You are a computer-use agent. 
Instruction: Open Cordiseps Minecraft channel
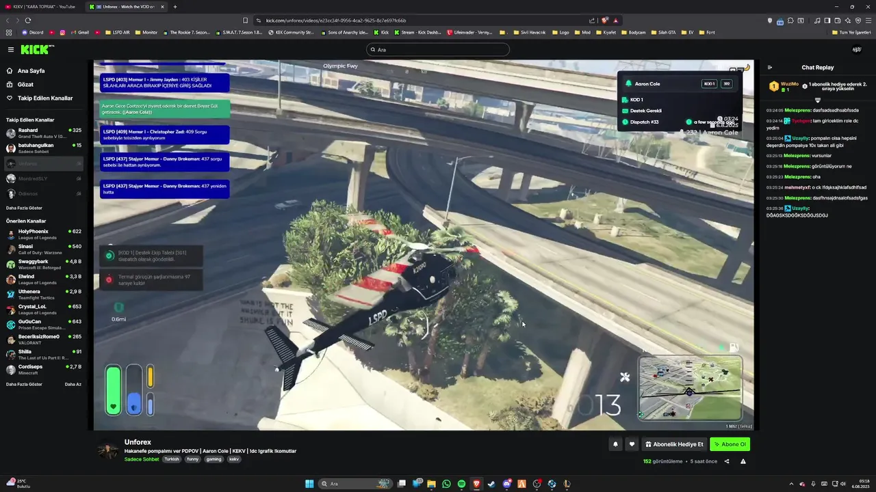click(44, 370)
